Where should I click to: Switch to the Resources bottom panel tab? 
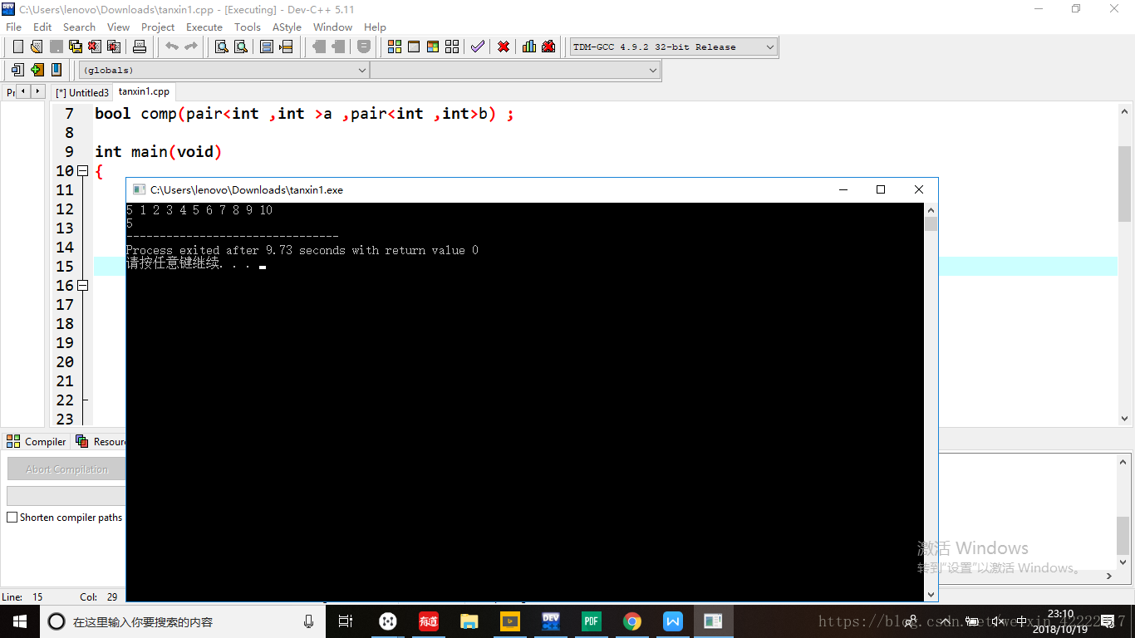click(x=100, y=441)
